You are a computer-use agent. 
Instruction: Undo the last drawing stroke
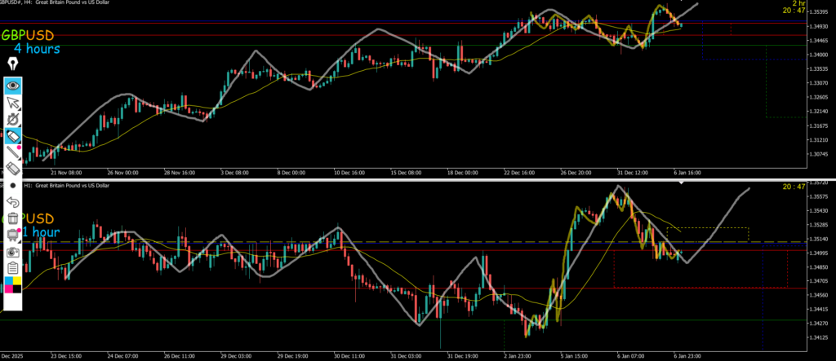(x=13, y=201)
